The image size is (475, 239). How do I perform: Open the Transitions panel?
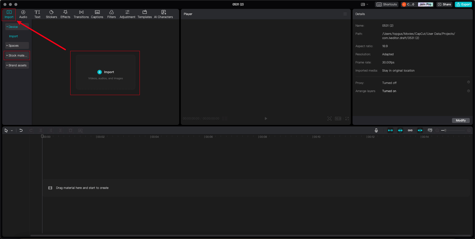81,14
